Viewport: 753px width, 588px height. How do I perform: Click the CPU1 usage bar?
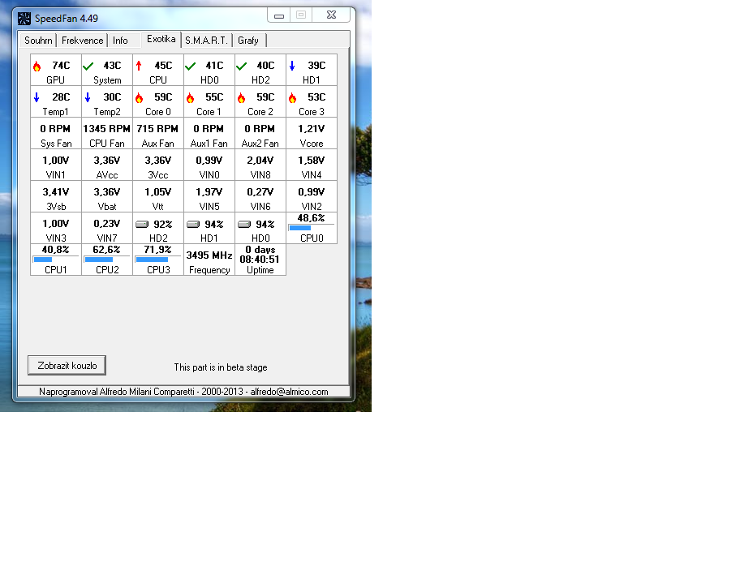pyautogui.click(x=56, y=260)
